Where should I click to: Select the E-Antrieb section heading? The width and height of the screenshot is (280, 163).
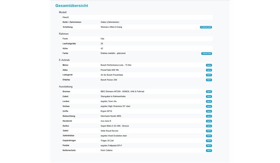click(x=64, y=60)
